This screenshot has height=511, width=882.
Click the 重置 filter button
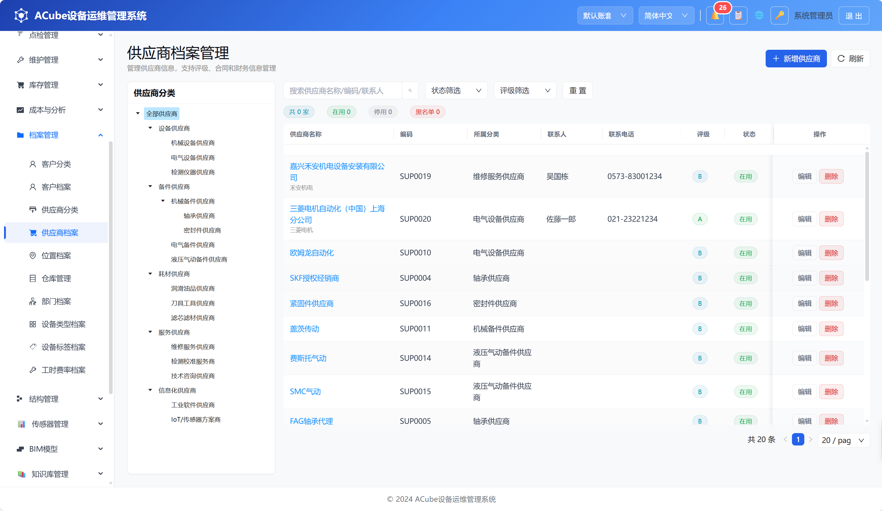577,91
